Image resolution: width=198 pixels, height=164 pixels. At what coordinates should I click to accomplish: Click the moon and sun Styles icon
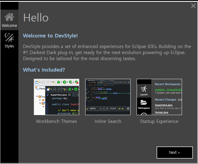[x=9, y=37]
